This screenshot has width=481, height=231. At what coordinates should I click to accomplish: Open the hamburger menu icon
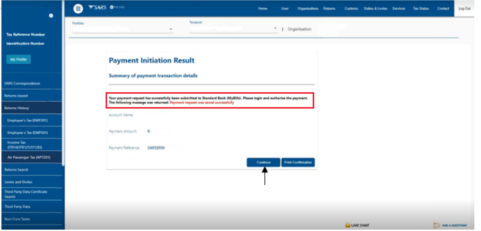pos(79,8)
